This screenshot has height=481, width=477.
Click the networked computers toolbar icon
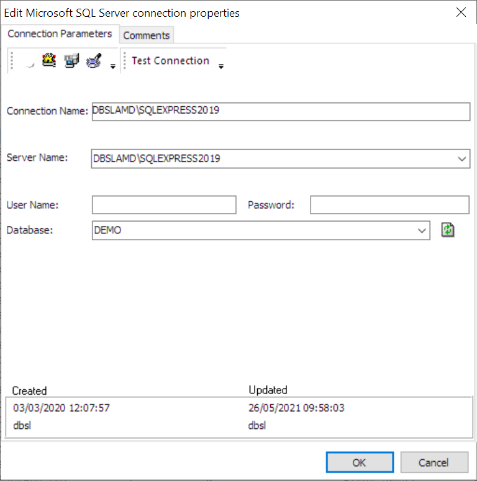pyautogui.click(x=71, y=60)
